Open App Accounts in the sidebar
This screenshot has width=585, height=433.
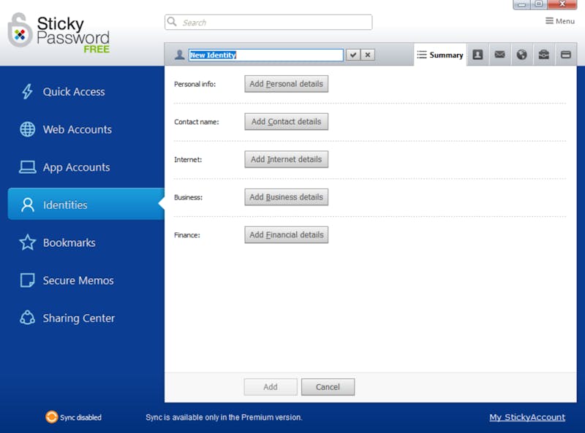86,167
